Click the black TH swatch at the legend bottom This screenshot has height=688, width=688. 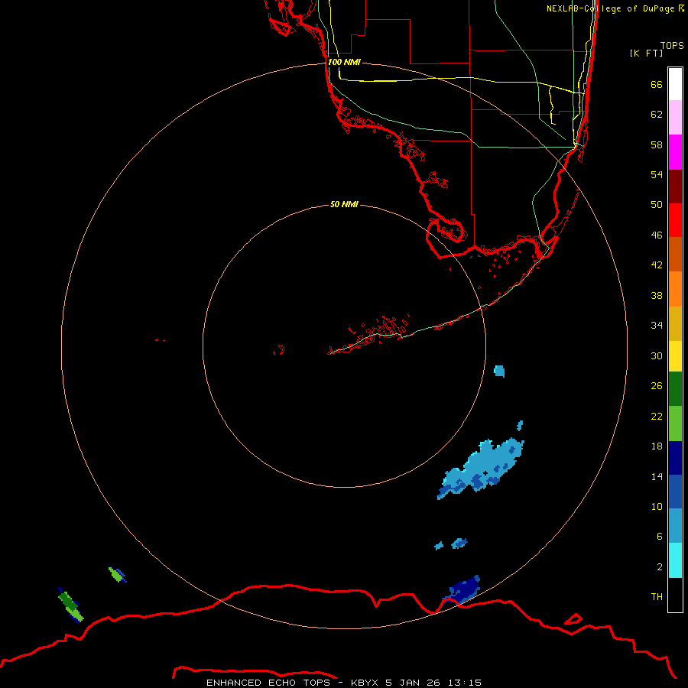[675, 595]
